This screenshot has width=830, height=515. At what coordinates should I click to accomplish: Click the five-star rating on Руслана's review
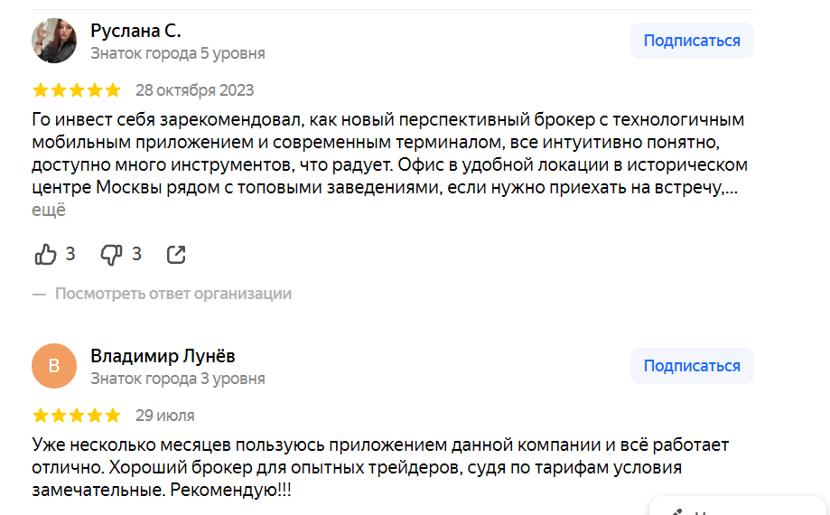click(76, 90)
